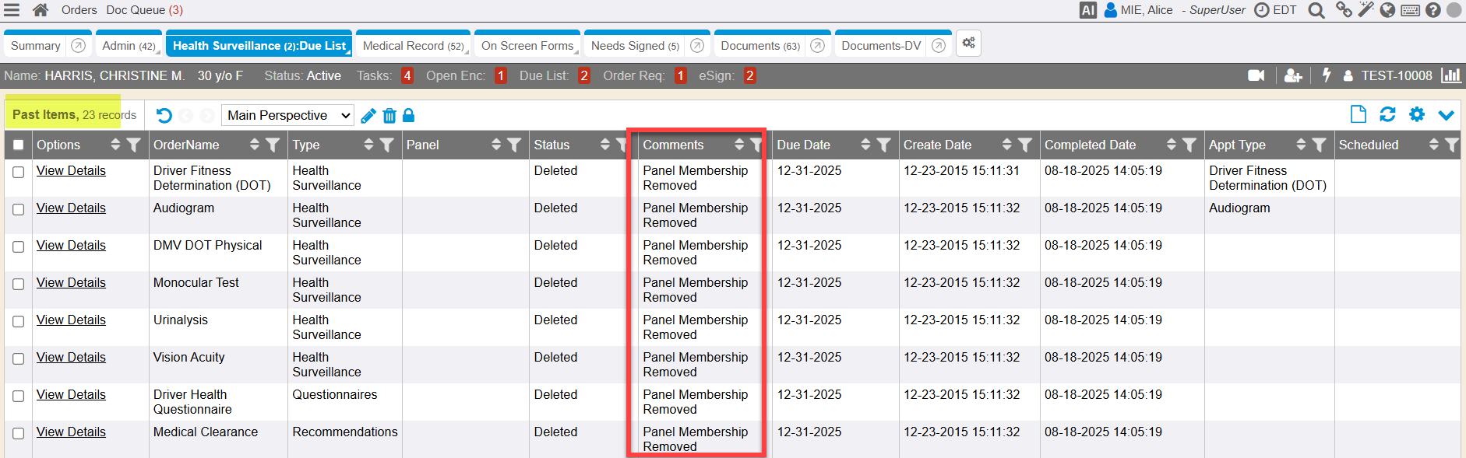Click the add patient contact icon
This screenshot has height=458, width=1466.
(1293, 75)
